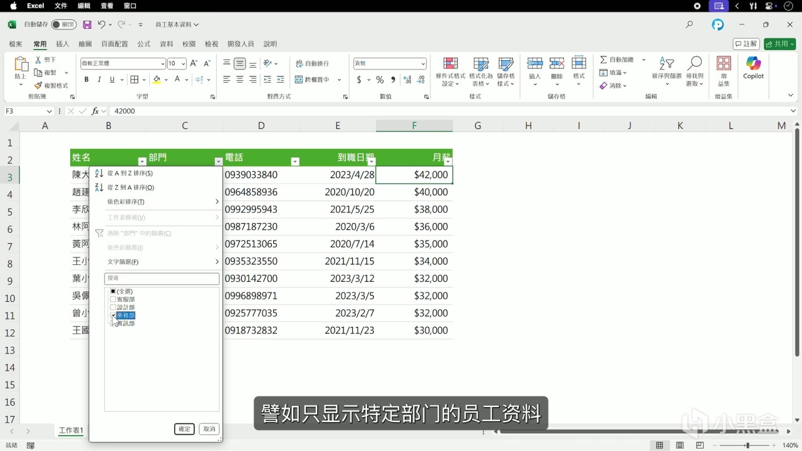
Task: Check the 設計部 filter checkbox
Action: pos(113,308)
